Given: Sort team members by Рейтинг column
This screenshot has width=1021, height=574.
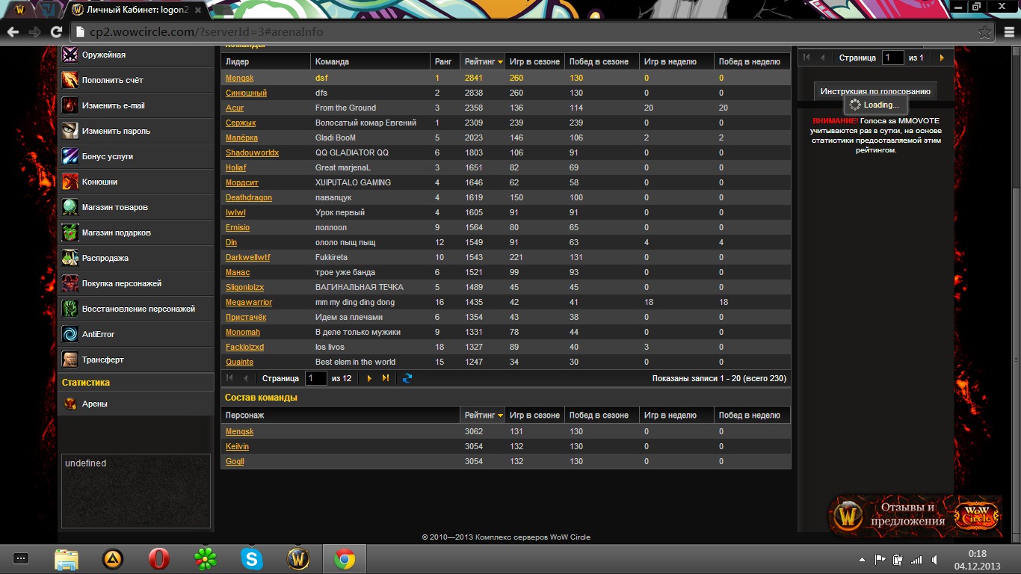Looking at the screenshot, I should [x=484, y=415].
